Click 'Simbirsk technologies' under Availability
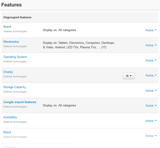 pyautogui.click(x=15, y=122)
